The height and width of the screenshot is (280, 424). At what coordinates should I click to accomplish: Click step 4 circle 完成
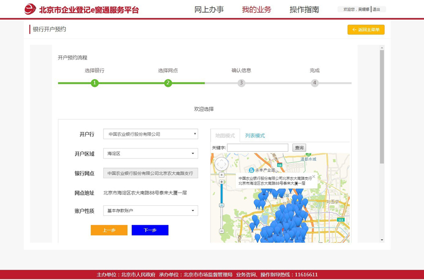315,83
